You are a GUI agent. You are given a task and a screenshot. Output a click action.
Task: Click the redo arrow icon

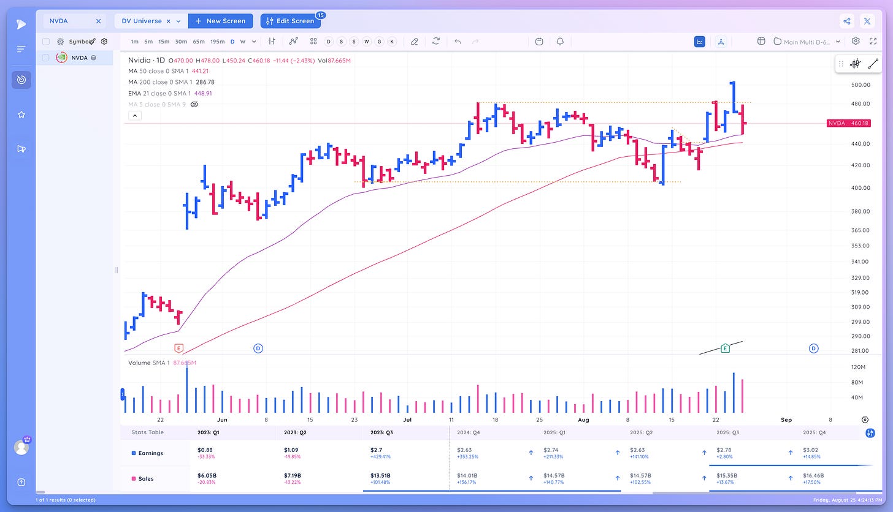(x=475, y=41)
